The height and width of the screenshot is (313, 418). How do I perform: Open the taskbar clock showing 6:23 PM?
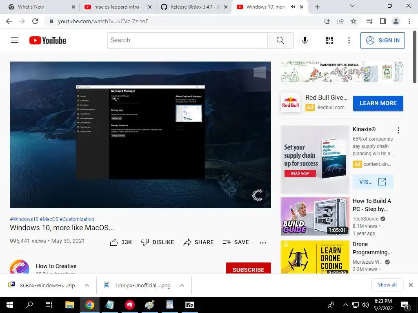click(x=383, y=305)
